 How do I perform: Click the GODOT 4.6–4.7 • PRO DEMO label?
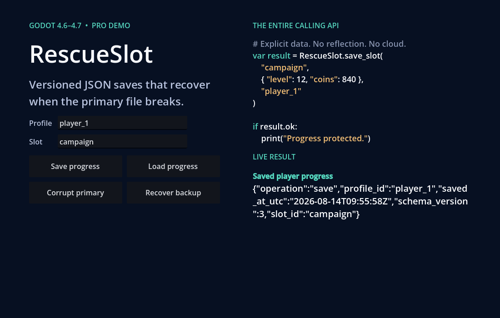coord(80,25)
